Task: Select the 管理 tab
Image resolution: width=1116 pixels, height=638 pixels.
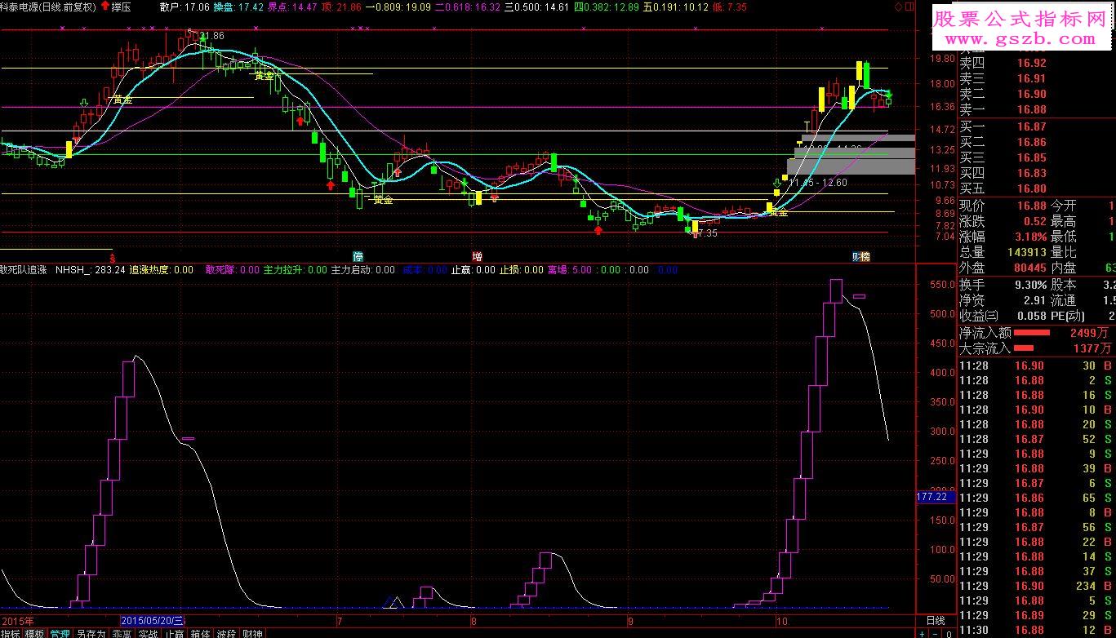Action: [x=60, y=633]
